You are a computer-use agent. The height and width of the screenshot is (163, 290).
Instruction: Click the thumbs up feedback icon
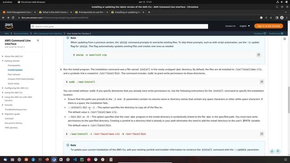272,151
